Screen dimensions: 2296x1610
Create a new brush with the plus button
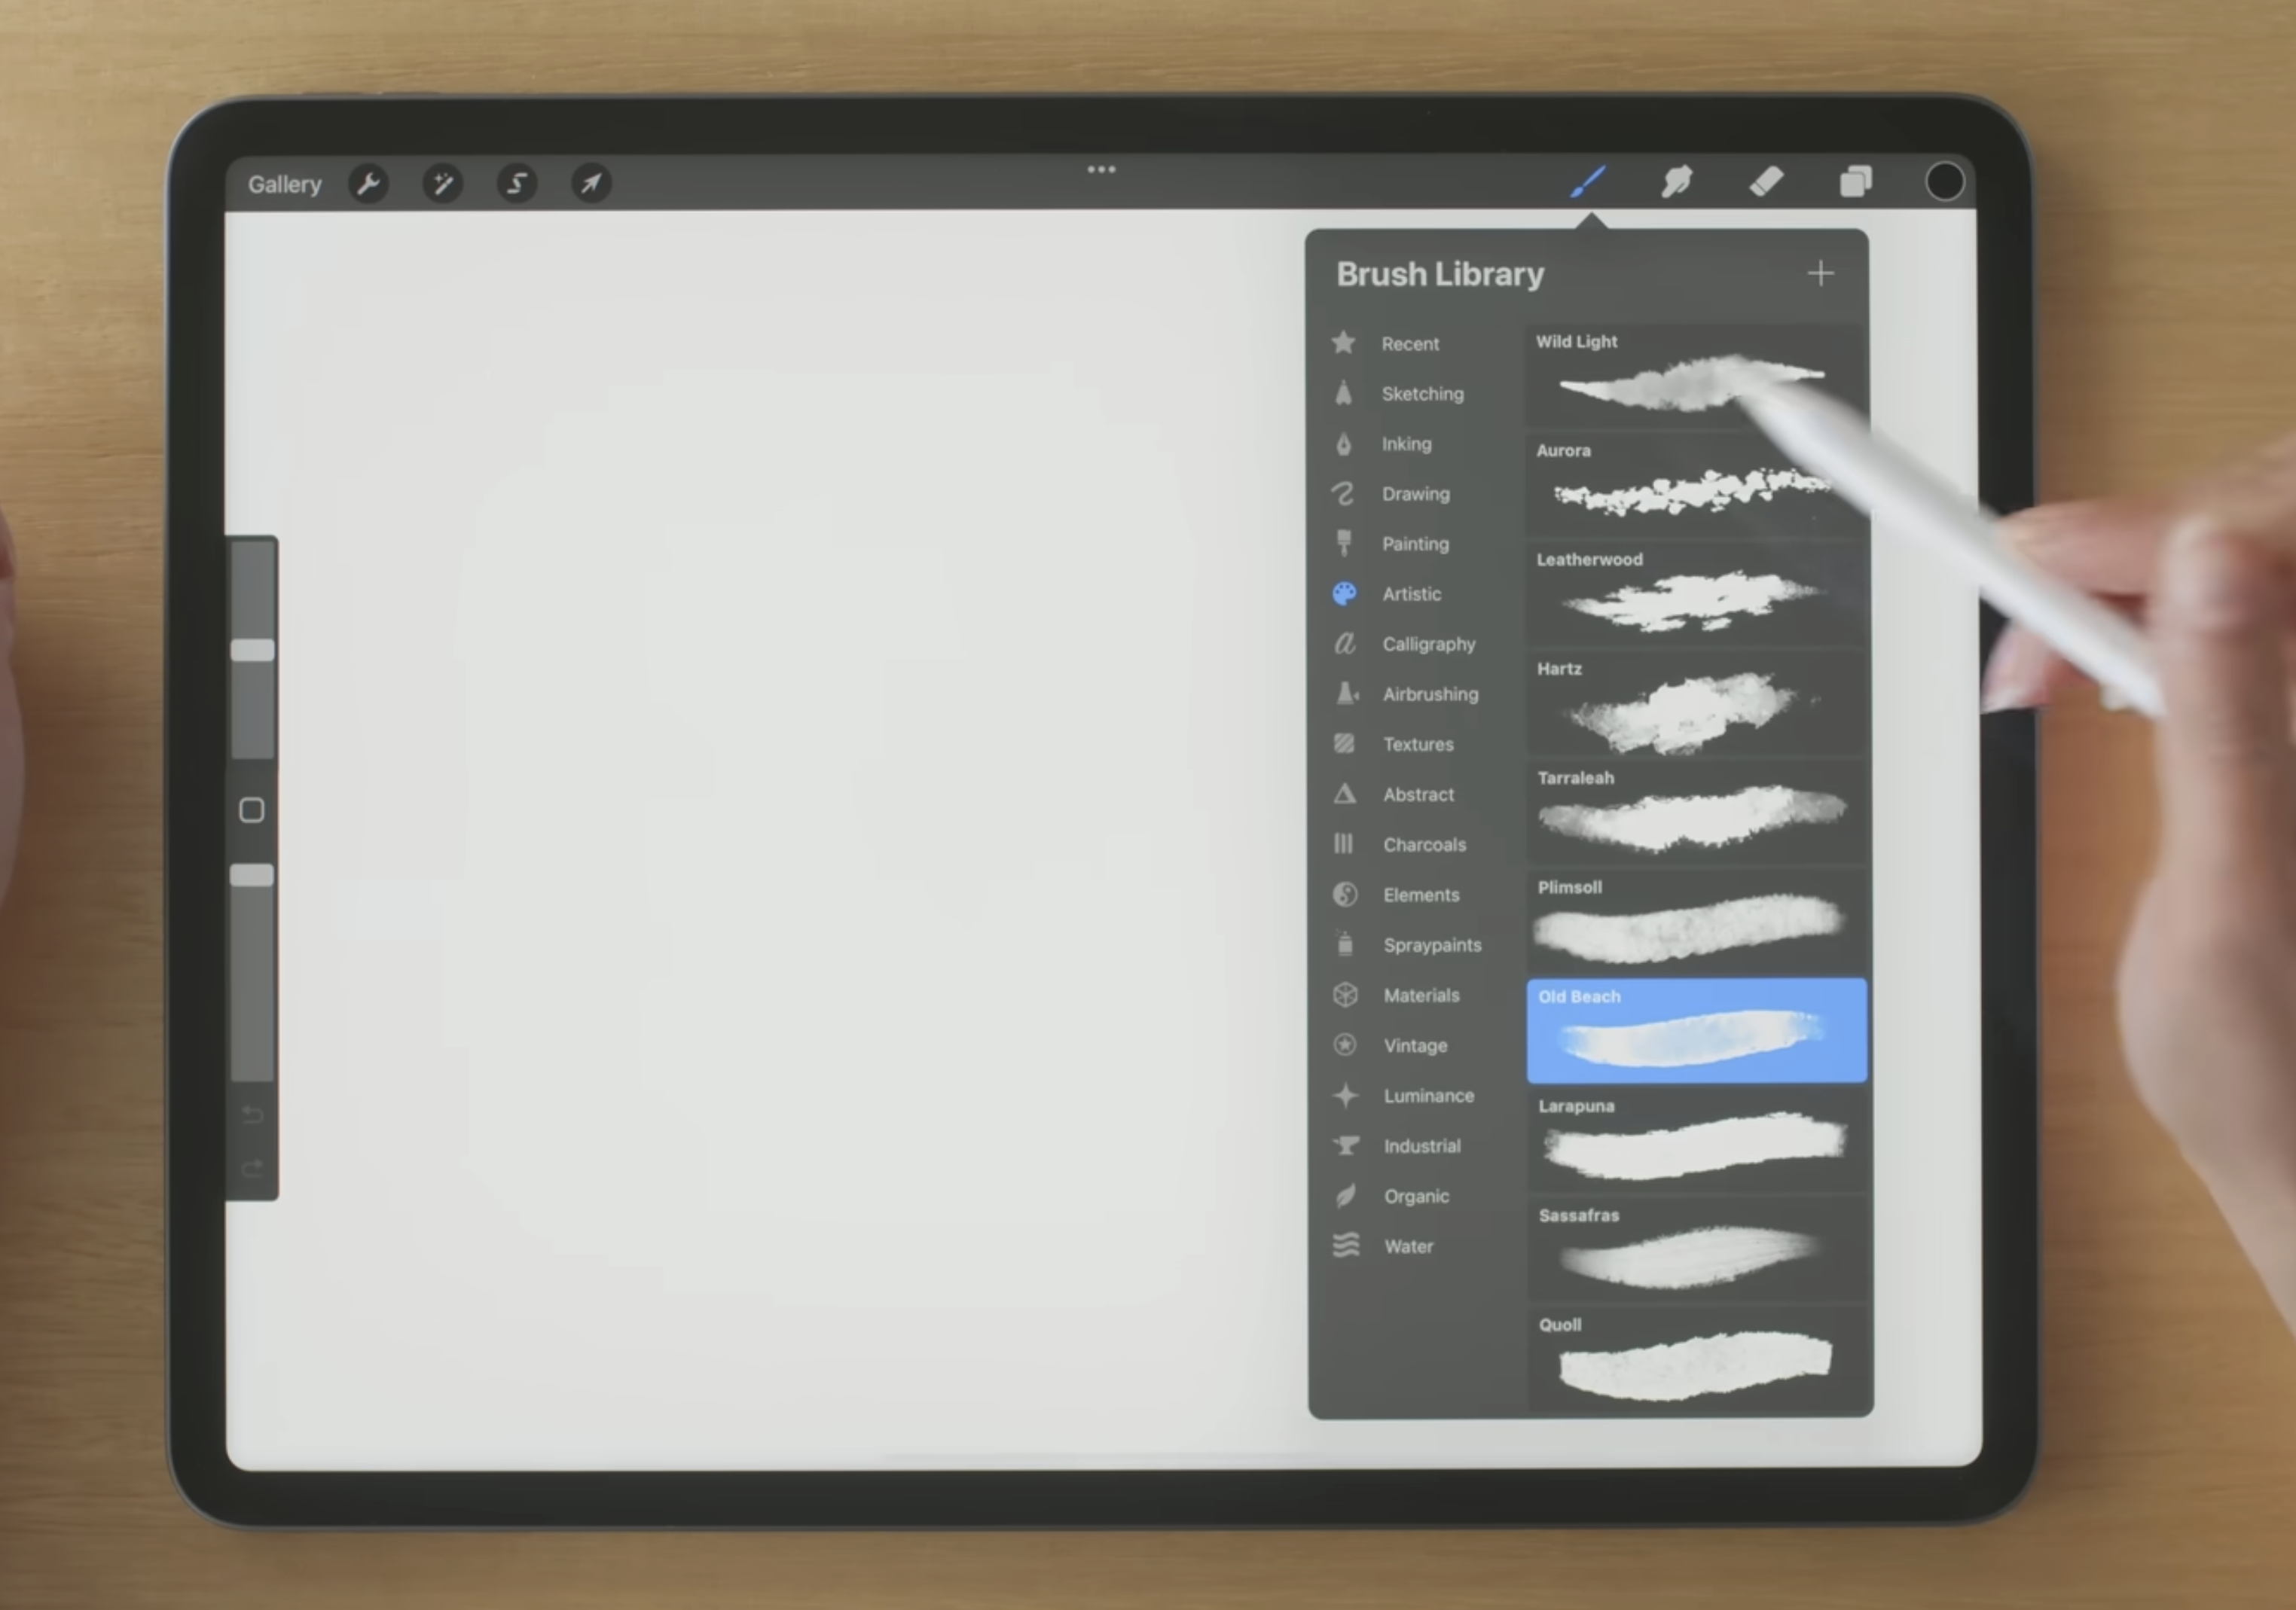click(1820, 273)
